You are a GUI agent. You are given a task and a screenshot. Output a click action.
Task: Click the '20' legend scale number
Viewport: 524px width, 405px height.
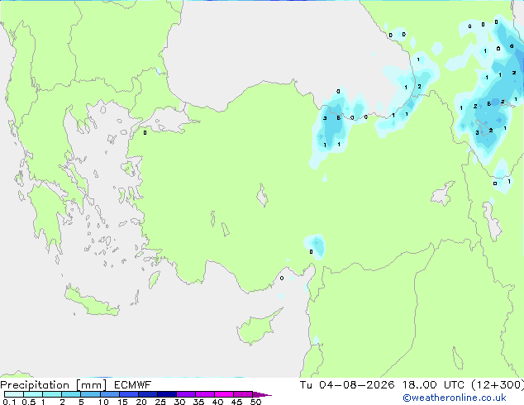[x=141, y=402]
